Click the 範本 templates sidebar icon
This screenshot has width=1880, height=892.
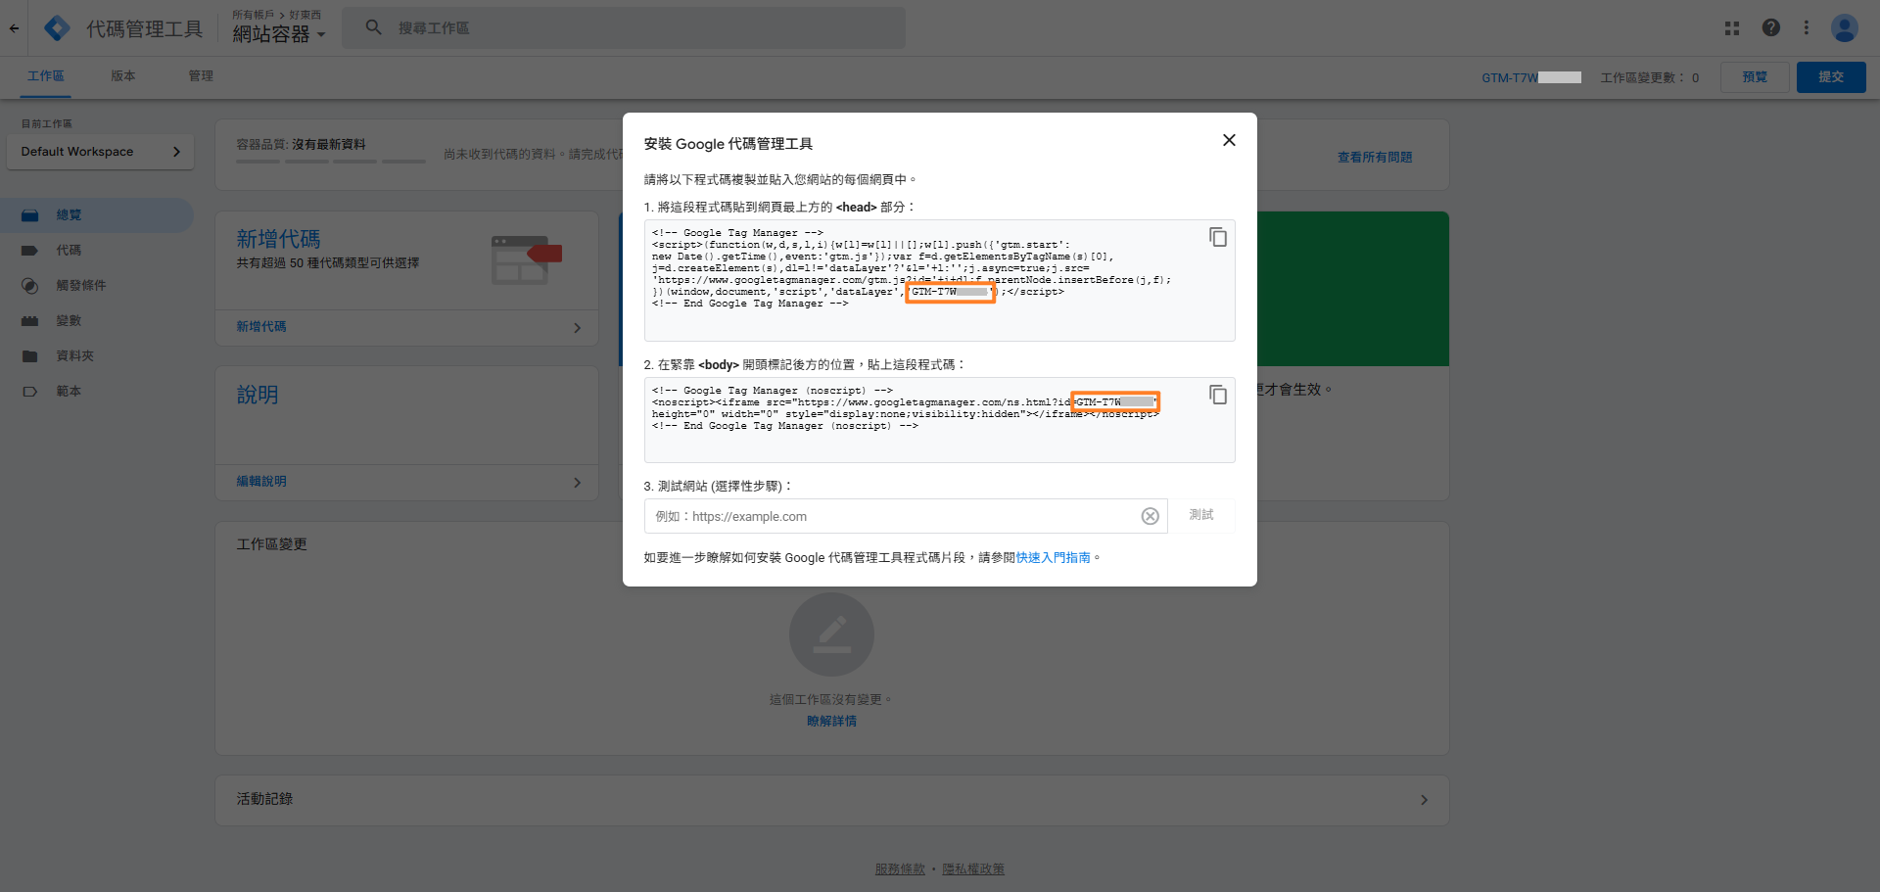[x=29, y=392]
